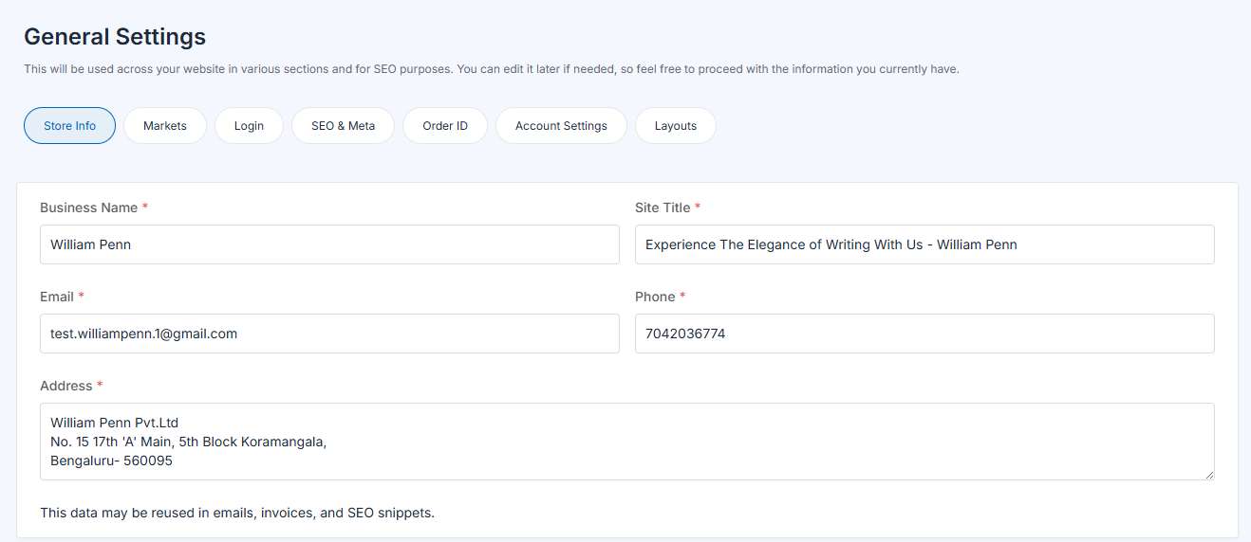
Task: Click inside the Email field
Action: click(x=329, y=334)
